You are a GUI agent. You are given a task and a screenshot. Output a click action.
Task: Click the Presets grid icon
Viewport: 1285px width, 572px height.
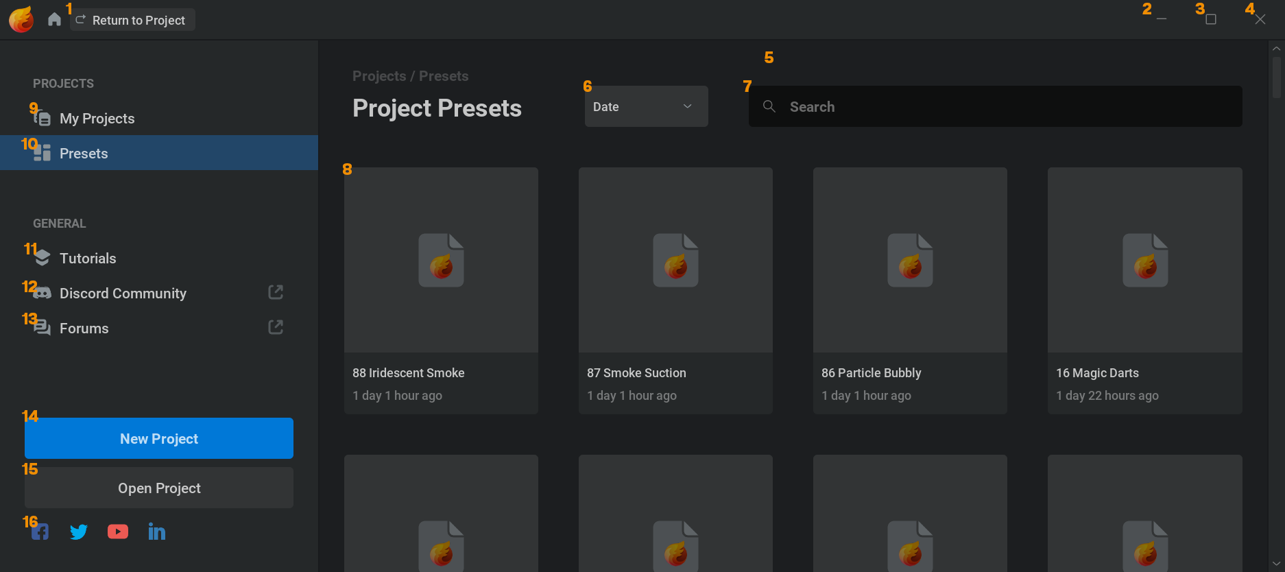(43, 153)
